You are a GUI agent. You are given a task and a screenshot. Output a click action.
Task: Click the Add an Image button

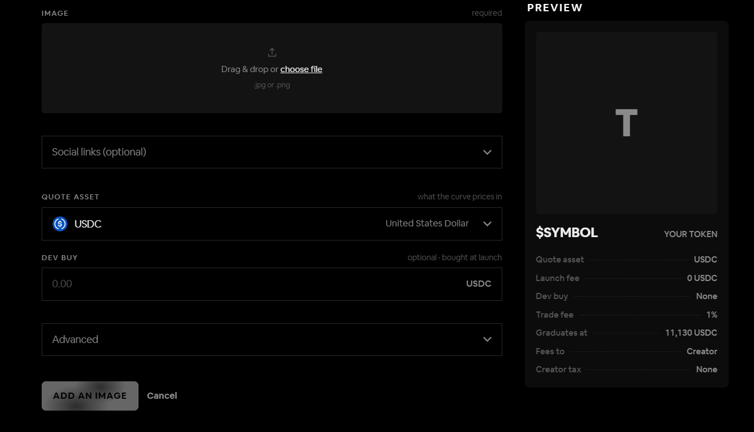coord(90,396)
